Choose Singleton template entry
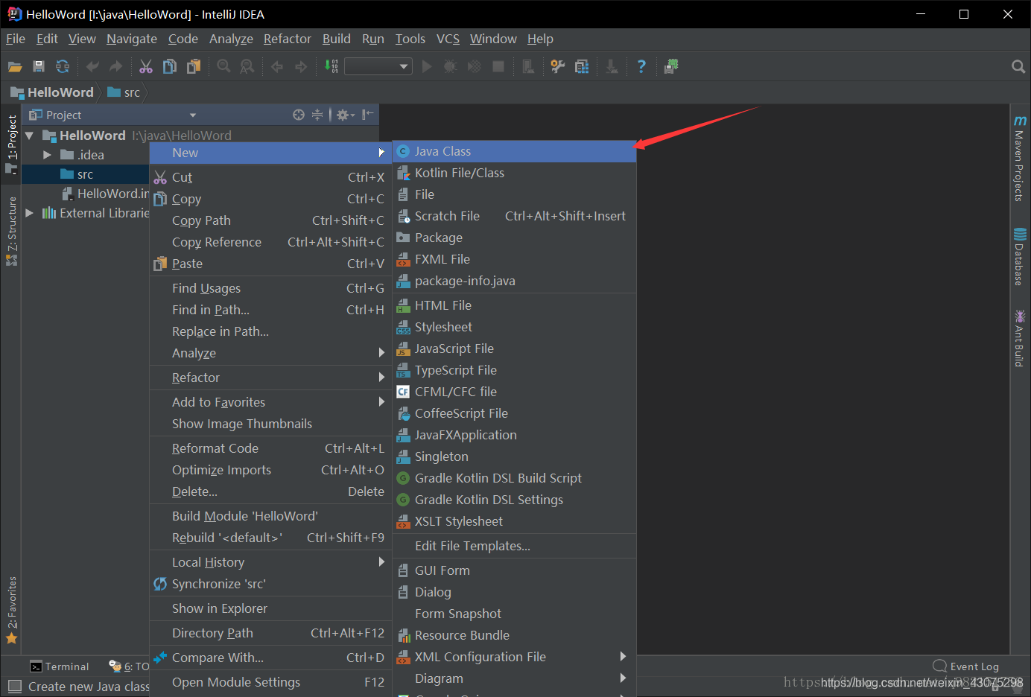This screenshot has width=1031, height=697. click(515, 456)
